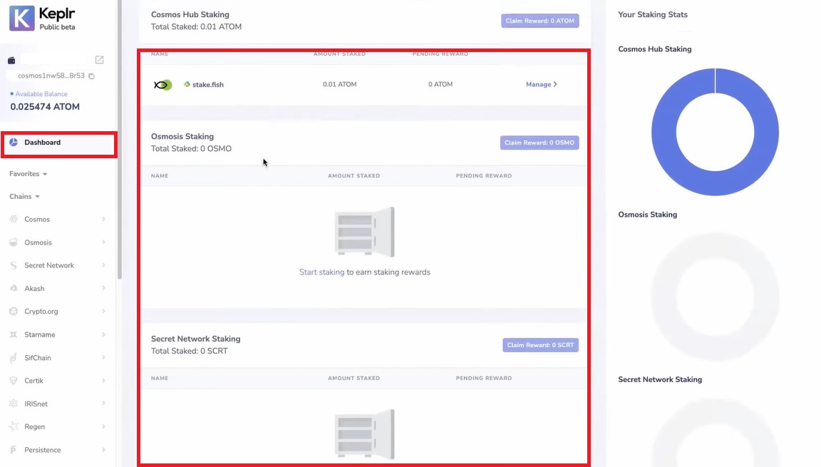821x467 pixels.
Task: Collapse the Favorites section
Action: 29,174
